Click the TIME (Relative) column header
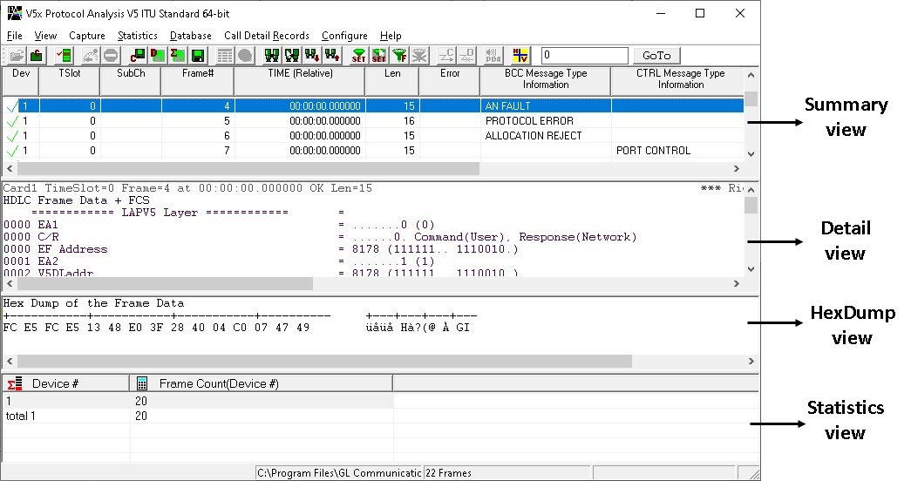The width and height of the screenshot is (911, 481). [x=300, y=81]
